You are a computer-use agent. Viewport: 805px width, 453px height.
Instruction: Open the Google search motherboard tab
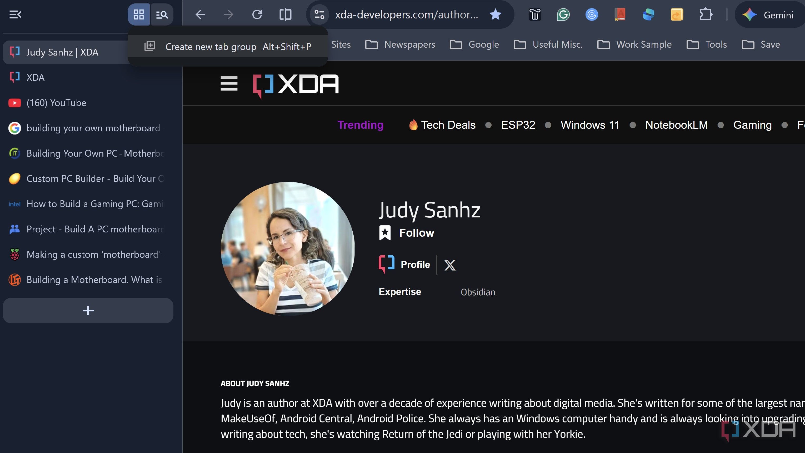click(88, 128)
